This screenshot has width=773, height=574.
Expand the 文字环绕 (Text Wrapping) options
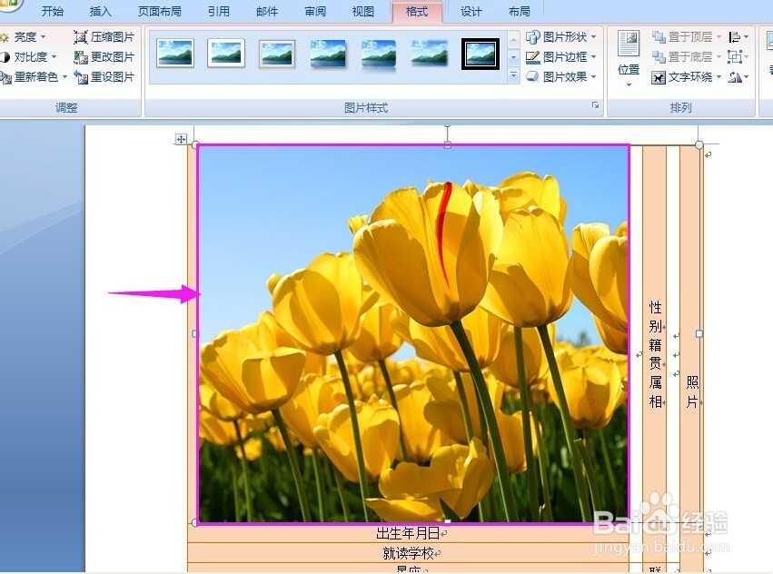coord(687,76)
